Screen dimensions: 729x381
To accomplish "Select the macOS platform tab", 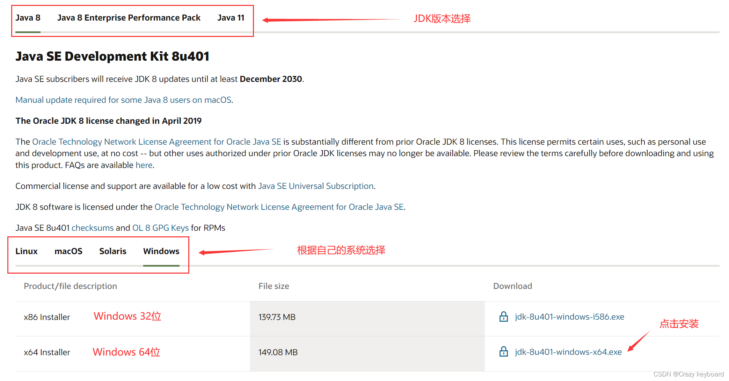I will pyautogui.click(x=68, y=251).
